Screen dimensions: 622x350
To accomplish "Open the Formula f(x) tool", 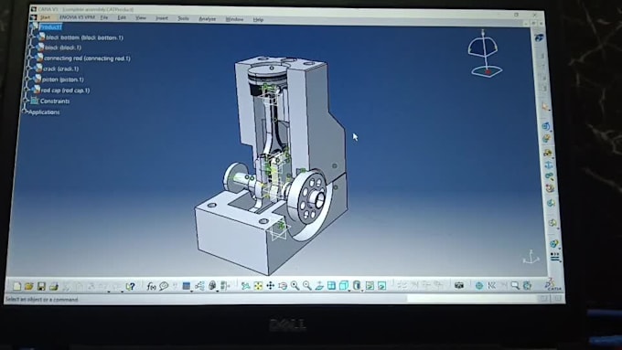I will (x=151, y=286).
